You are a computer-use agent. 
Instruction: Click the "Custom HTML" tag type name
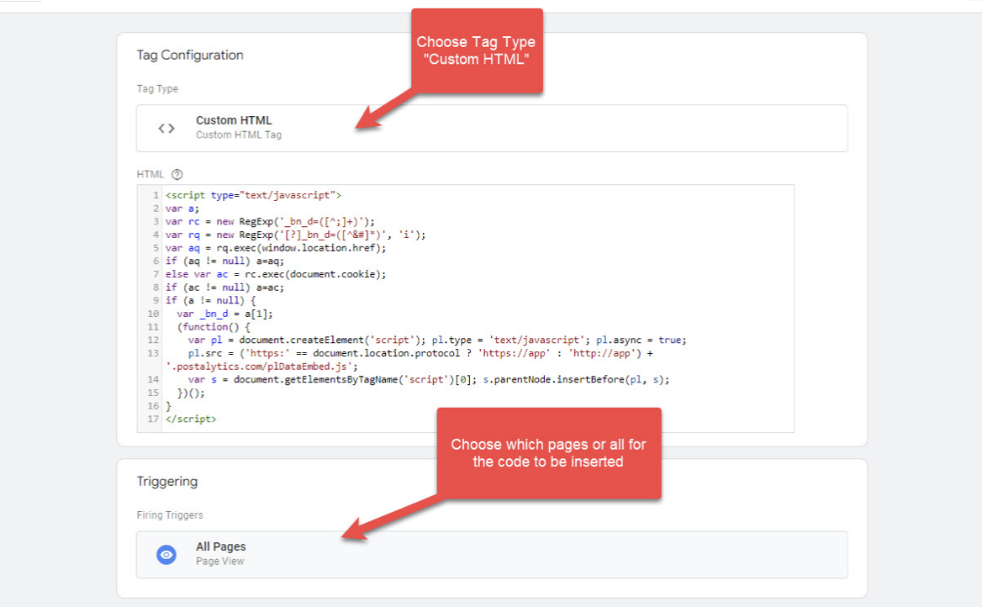point(234,120)
